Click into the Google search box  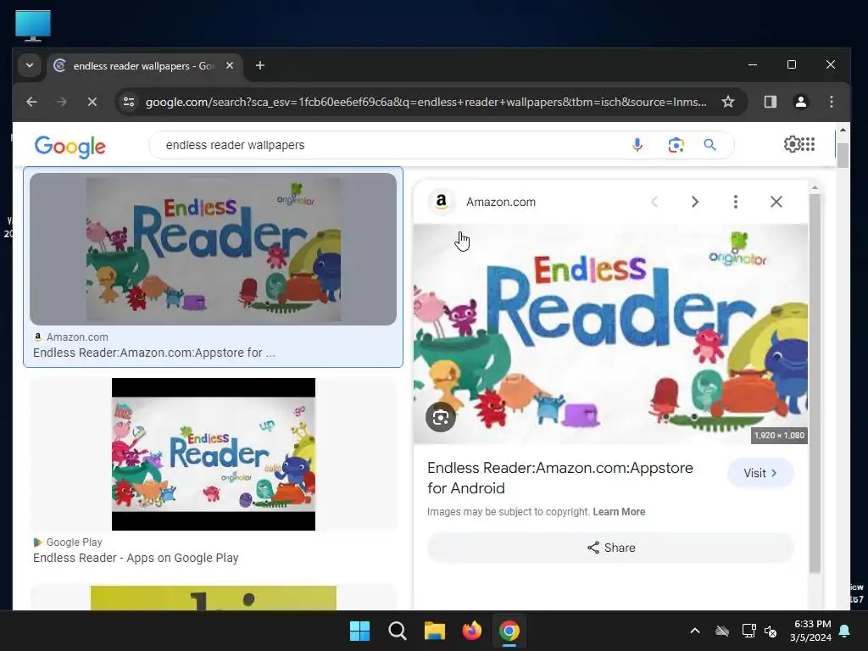tap(387, 145)
